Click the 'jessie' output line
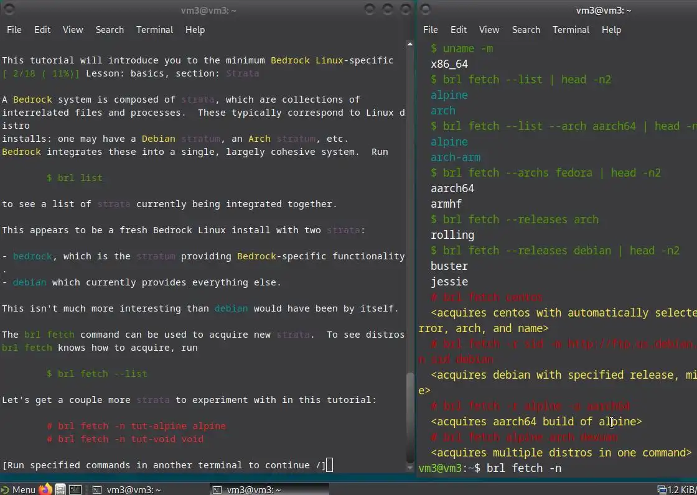Image resolution: width=697 pixels, height=495 pixels. [449, 282]
